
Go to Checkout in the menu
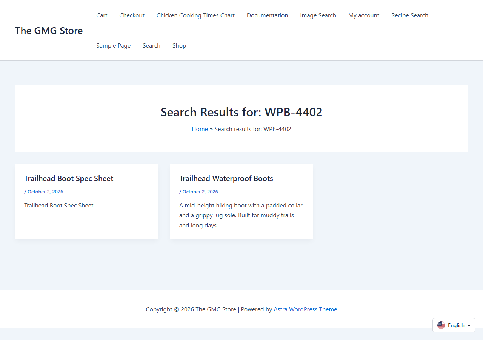[132, 15]
